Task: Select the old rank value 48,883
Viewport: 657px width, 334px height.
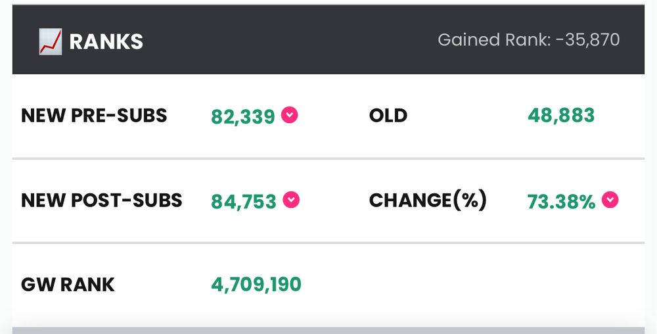Action: [x=561, y=115]
